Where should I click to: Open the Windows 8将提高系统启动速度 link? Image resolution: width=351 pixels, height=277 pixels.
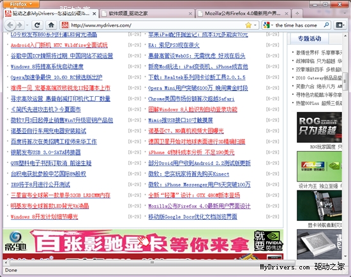[x=47, y=67]
